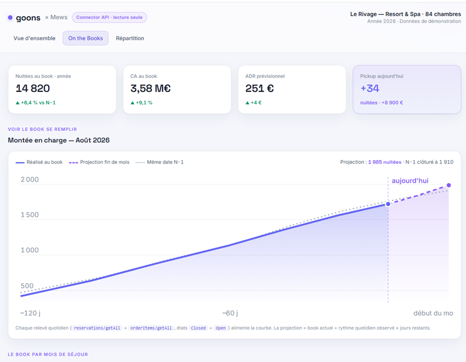The height and width of the screenshot is (362, 466).
Task: Open the Nuitées au book année card
Action: (x=62, y=89)
